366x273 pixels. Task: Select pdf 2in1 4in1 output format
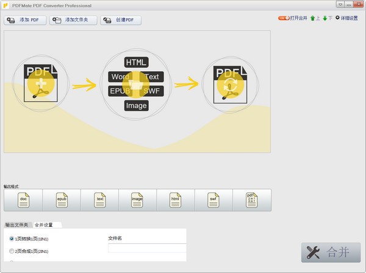[251, 200]
